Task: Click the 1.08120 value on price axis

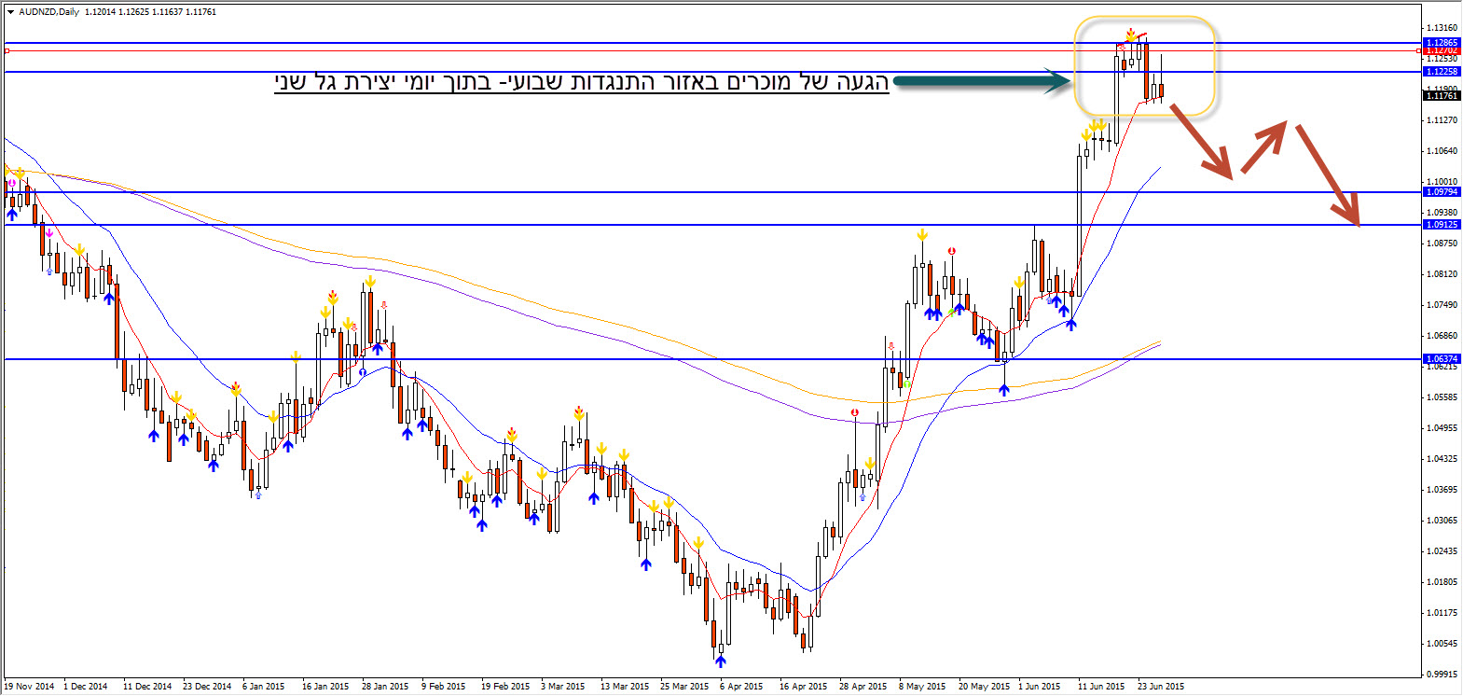Action: point(1442,274)
